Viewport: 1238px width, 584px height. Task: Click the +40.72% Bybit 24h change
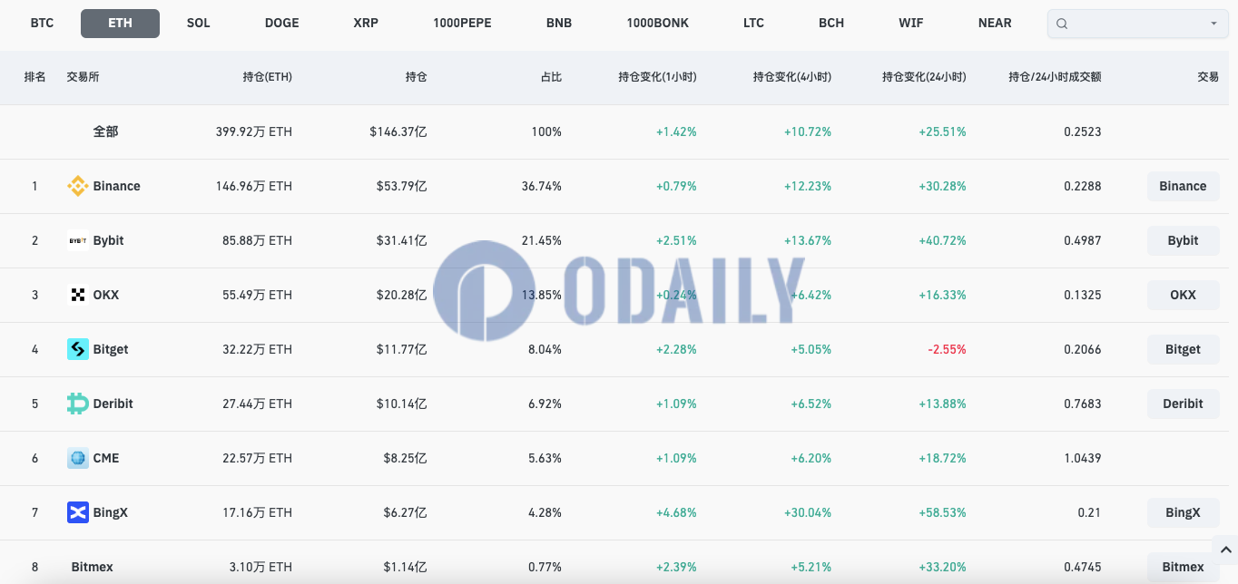tap(943, 240)
